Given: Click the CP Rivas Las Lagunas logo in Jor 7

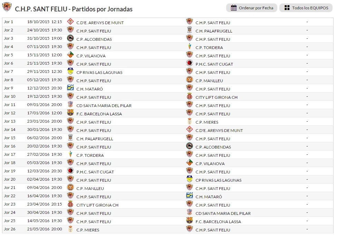Looking at the screenshot, I should (70, 71).
